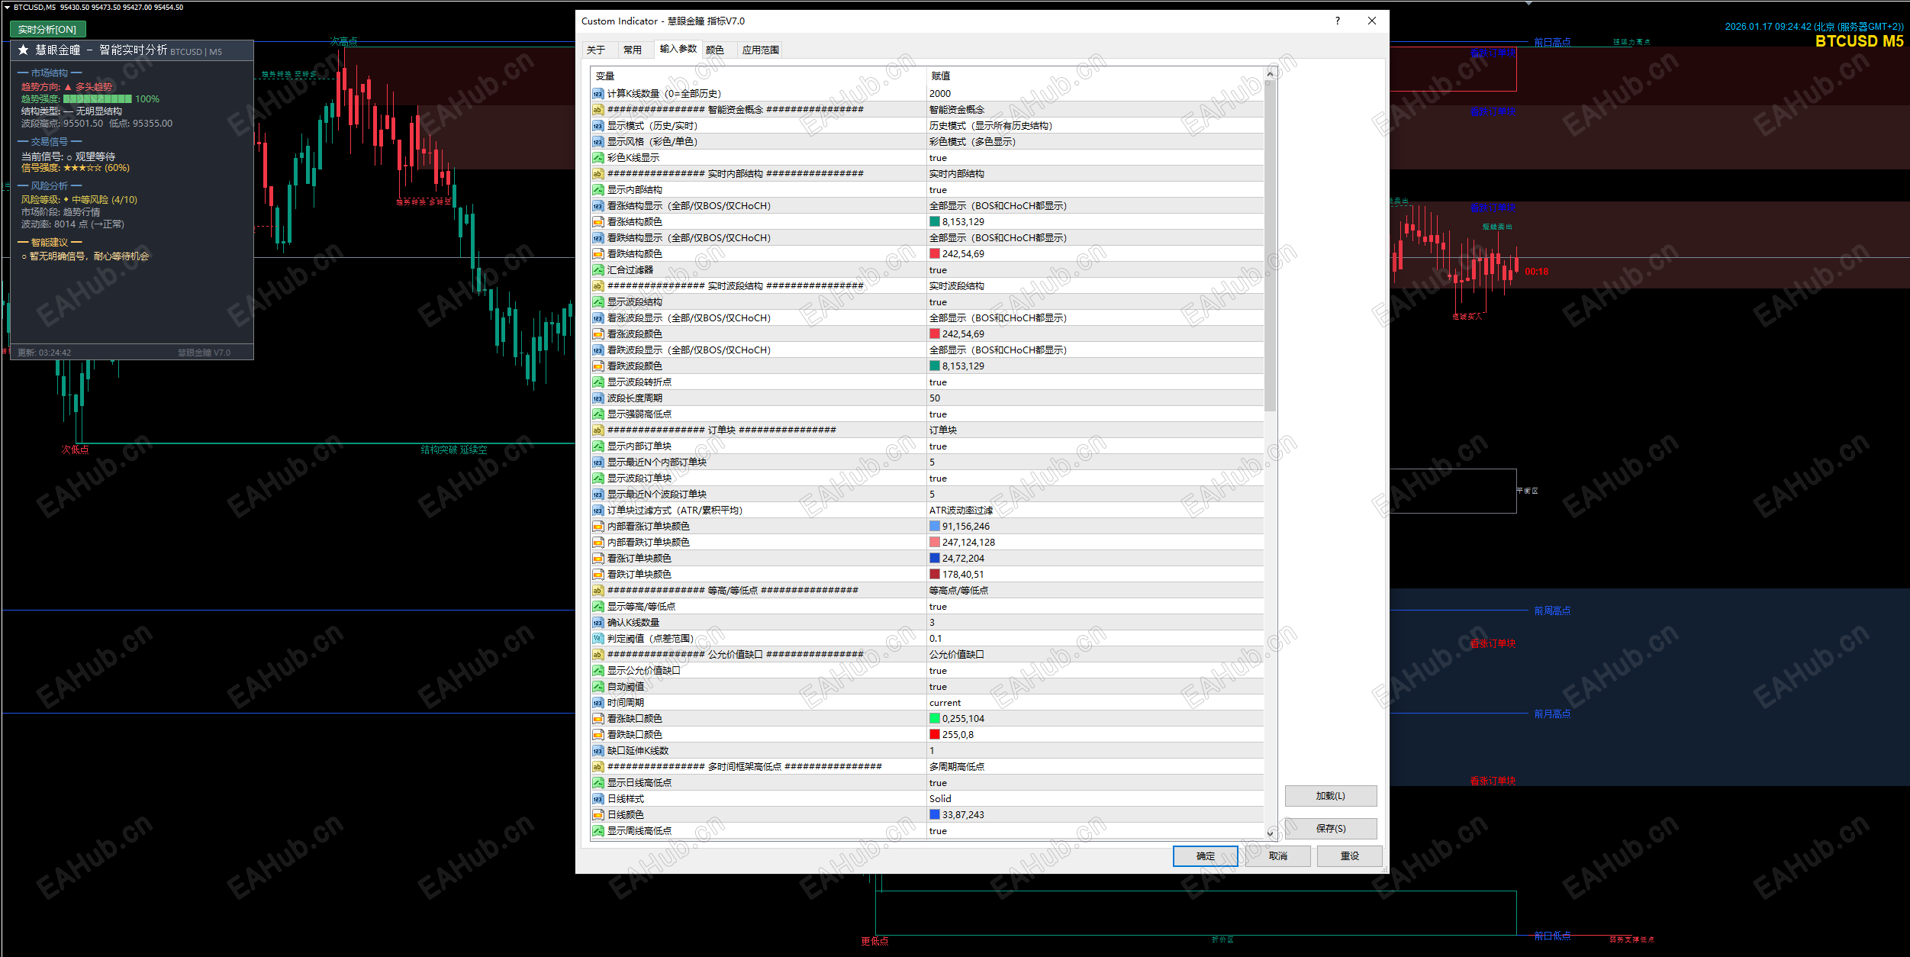The width and height of the screenshot is (1910, 957).
Task: Click color icon beside 看涨结构颜色 row
Action: point(597,222)
